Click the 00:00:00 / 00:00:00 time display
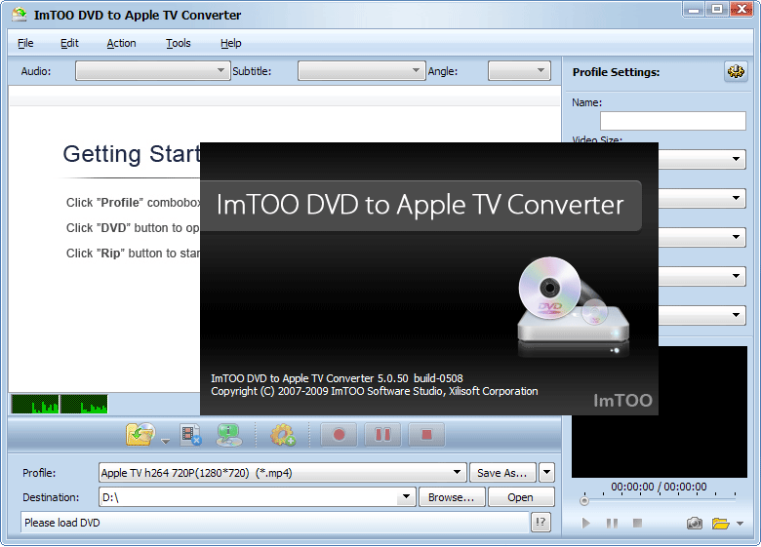Viewport: 761px width, 547px height. point(659,487)
